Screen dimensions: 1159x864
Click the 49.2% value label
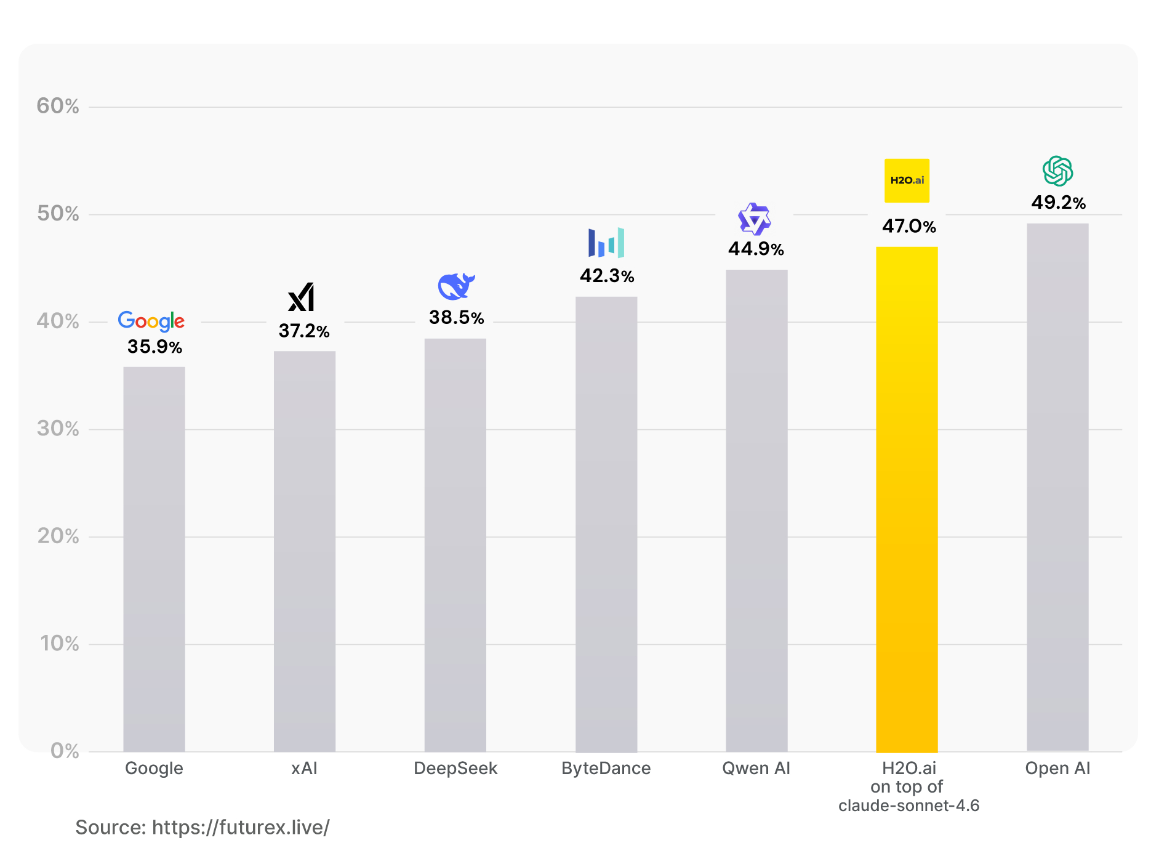coord(1059,203)
